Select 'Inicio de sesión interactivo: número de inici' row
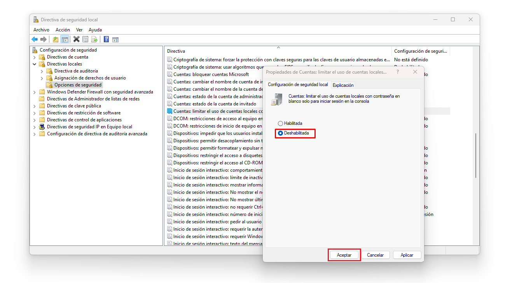 [215, 214]
